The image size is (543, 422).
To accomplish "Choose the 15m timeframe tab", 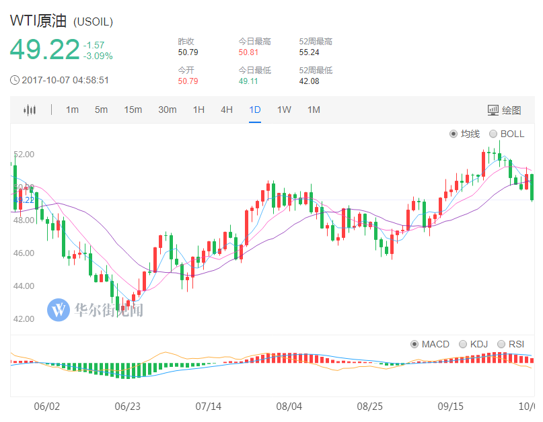I will click(133, 110).
